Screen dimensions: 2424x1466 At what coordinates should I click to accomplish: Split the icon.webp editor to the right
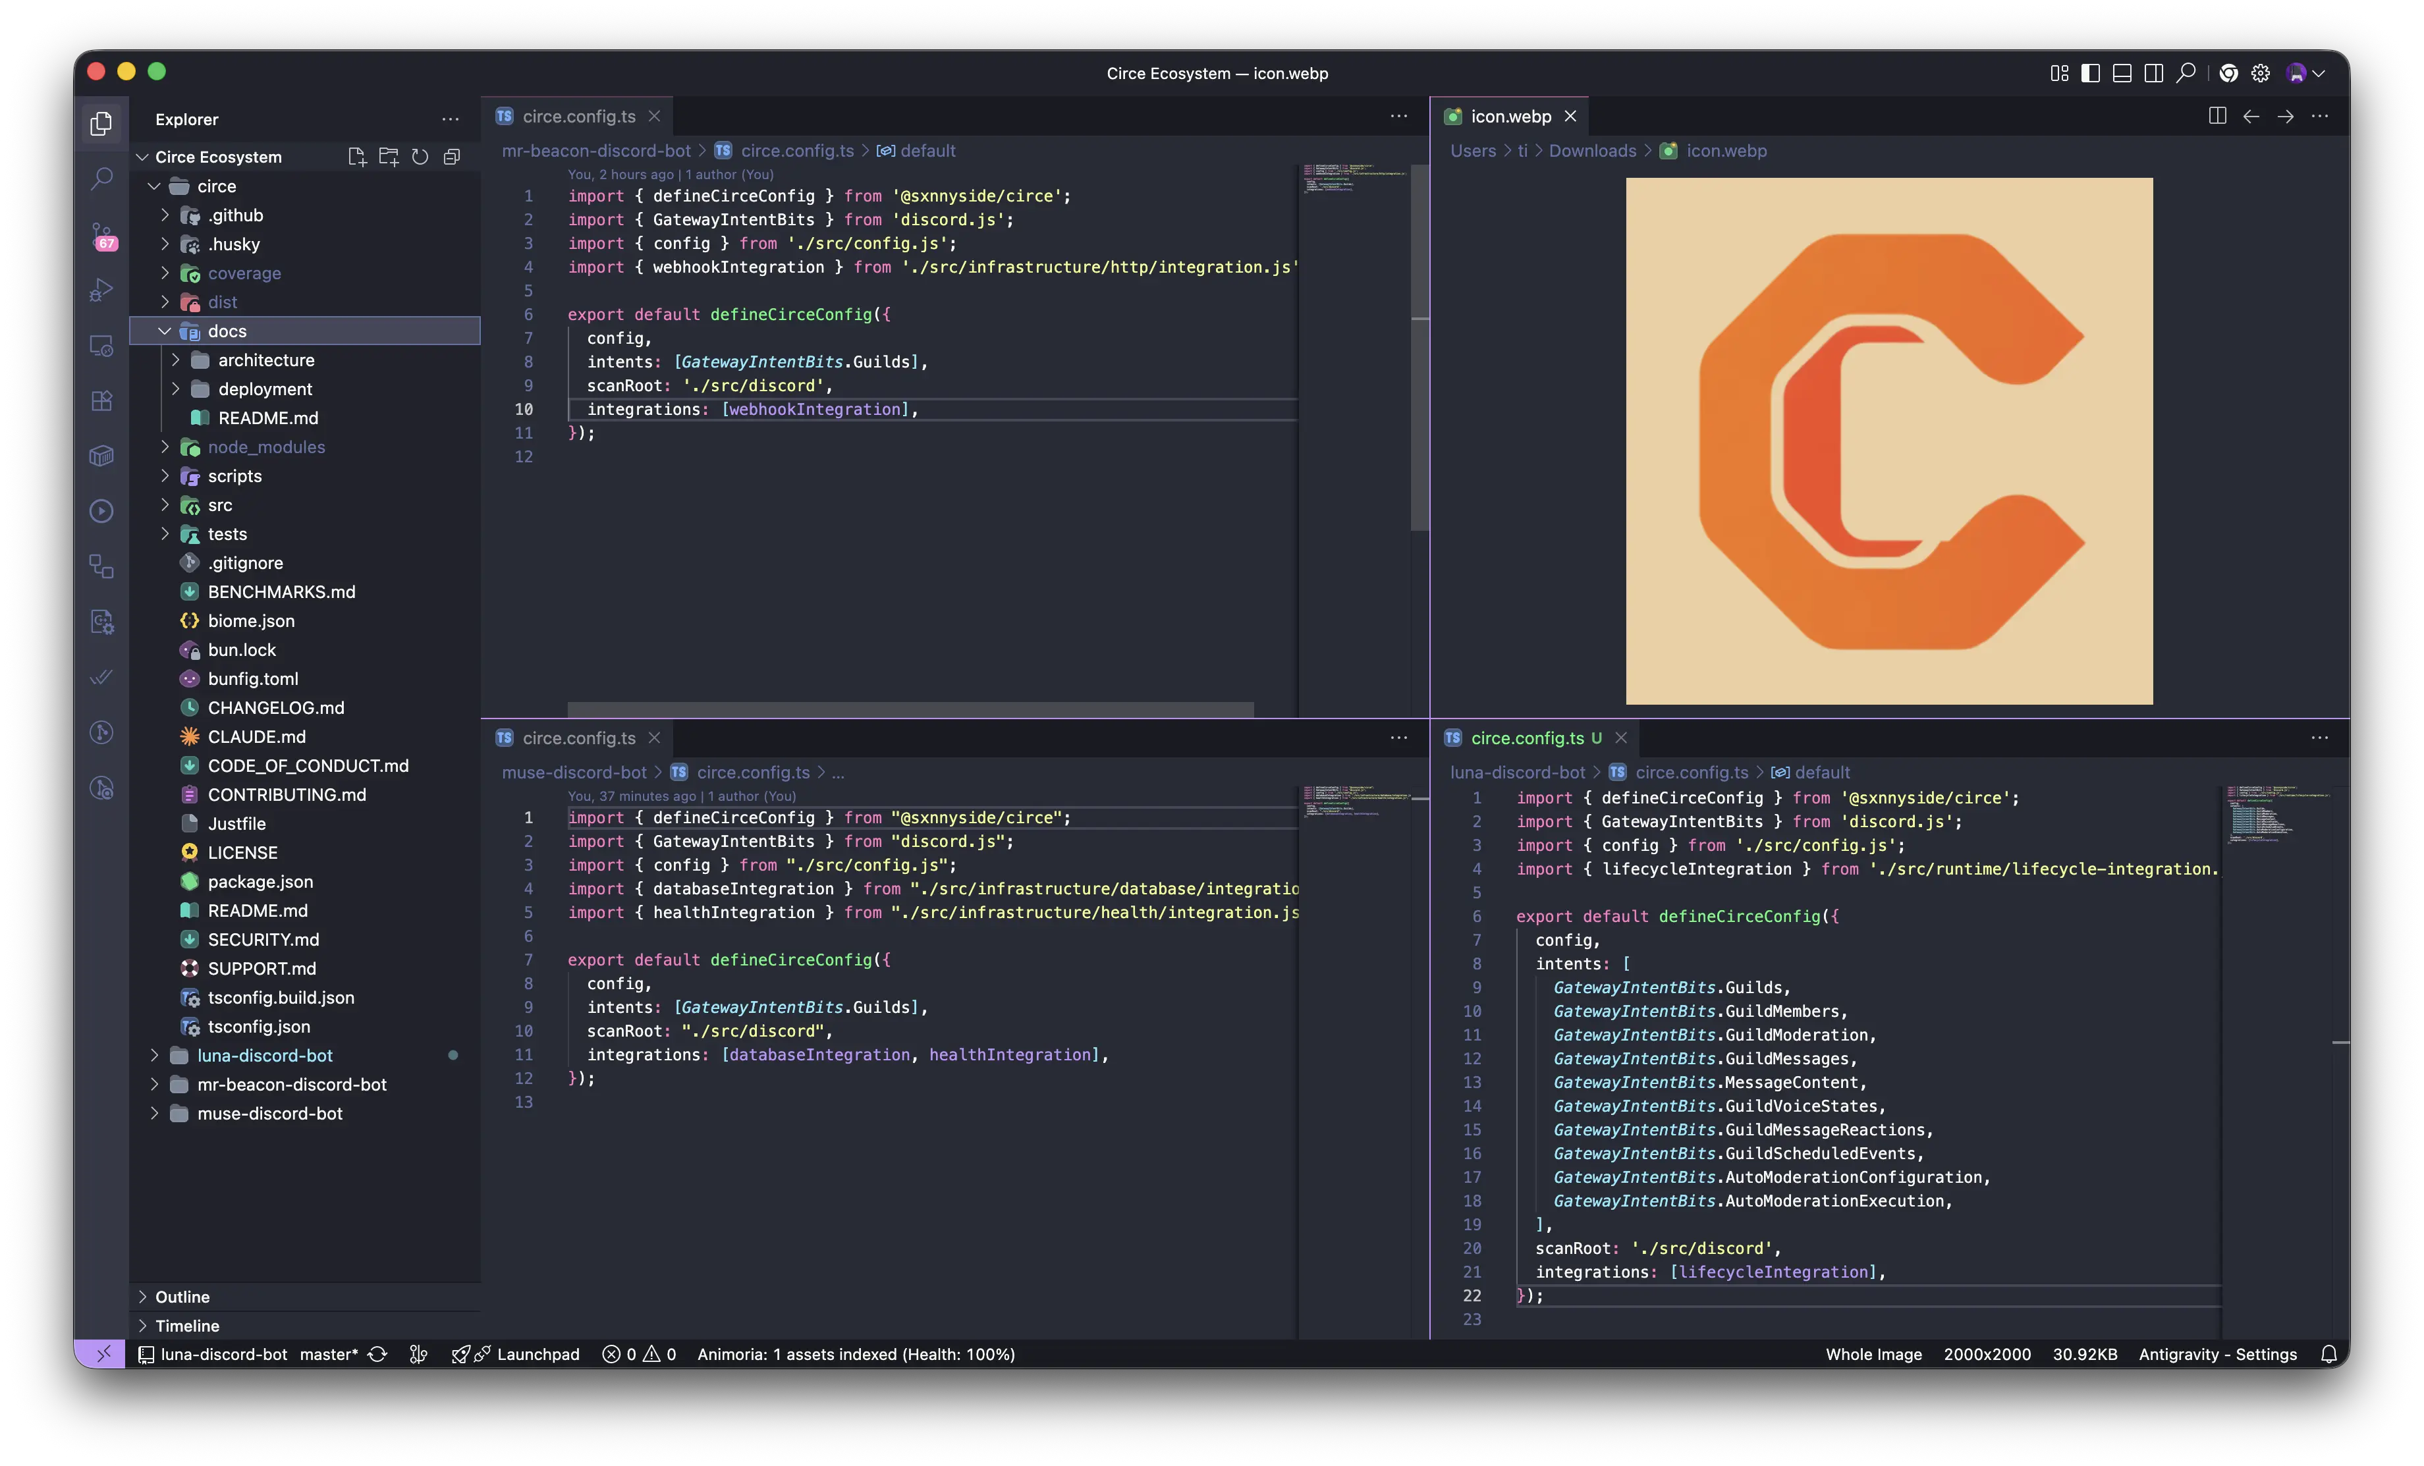(x=2217, y=116)
